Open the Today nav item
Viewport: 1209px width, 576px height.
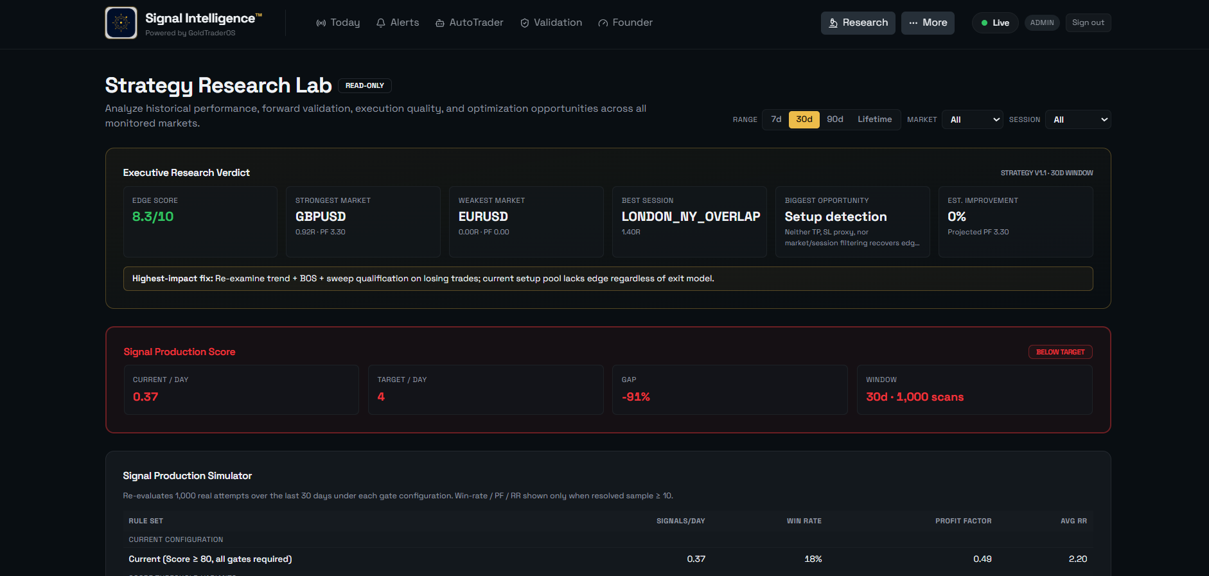tap(338, 22)
